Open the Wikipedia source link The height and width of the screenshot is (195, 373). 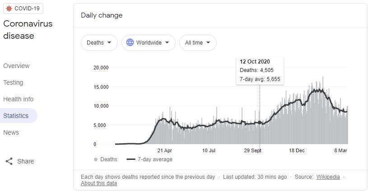[328, 177]
